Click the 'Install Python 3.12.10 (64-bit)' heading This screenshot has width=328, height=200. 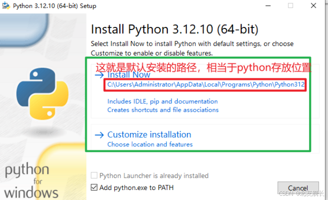click(x=175, y=29)
